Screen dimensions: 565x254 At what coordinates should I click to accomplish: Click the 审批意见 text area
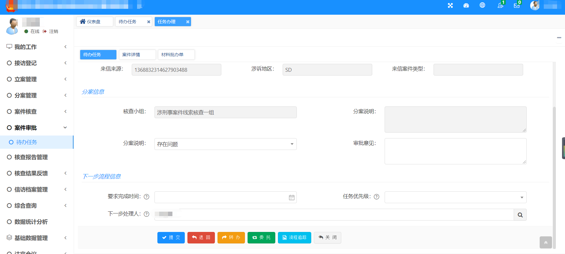[455, 151]
